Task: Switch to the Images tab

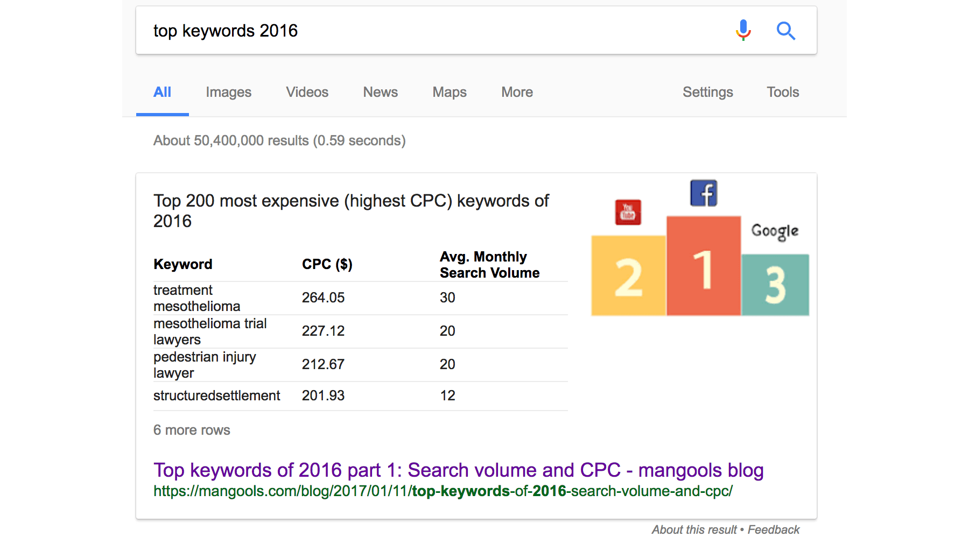Action: (x=228, y=92)
